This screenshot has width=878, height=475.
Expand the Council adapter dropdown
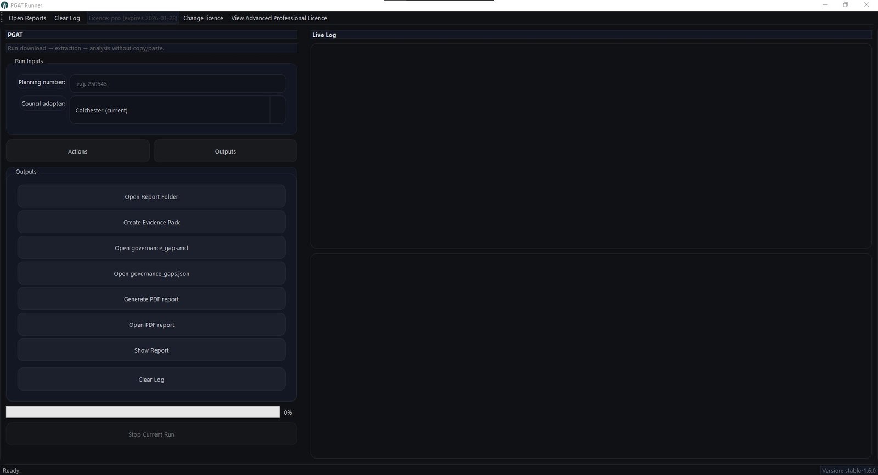277,110
